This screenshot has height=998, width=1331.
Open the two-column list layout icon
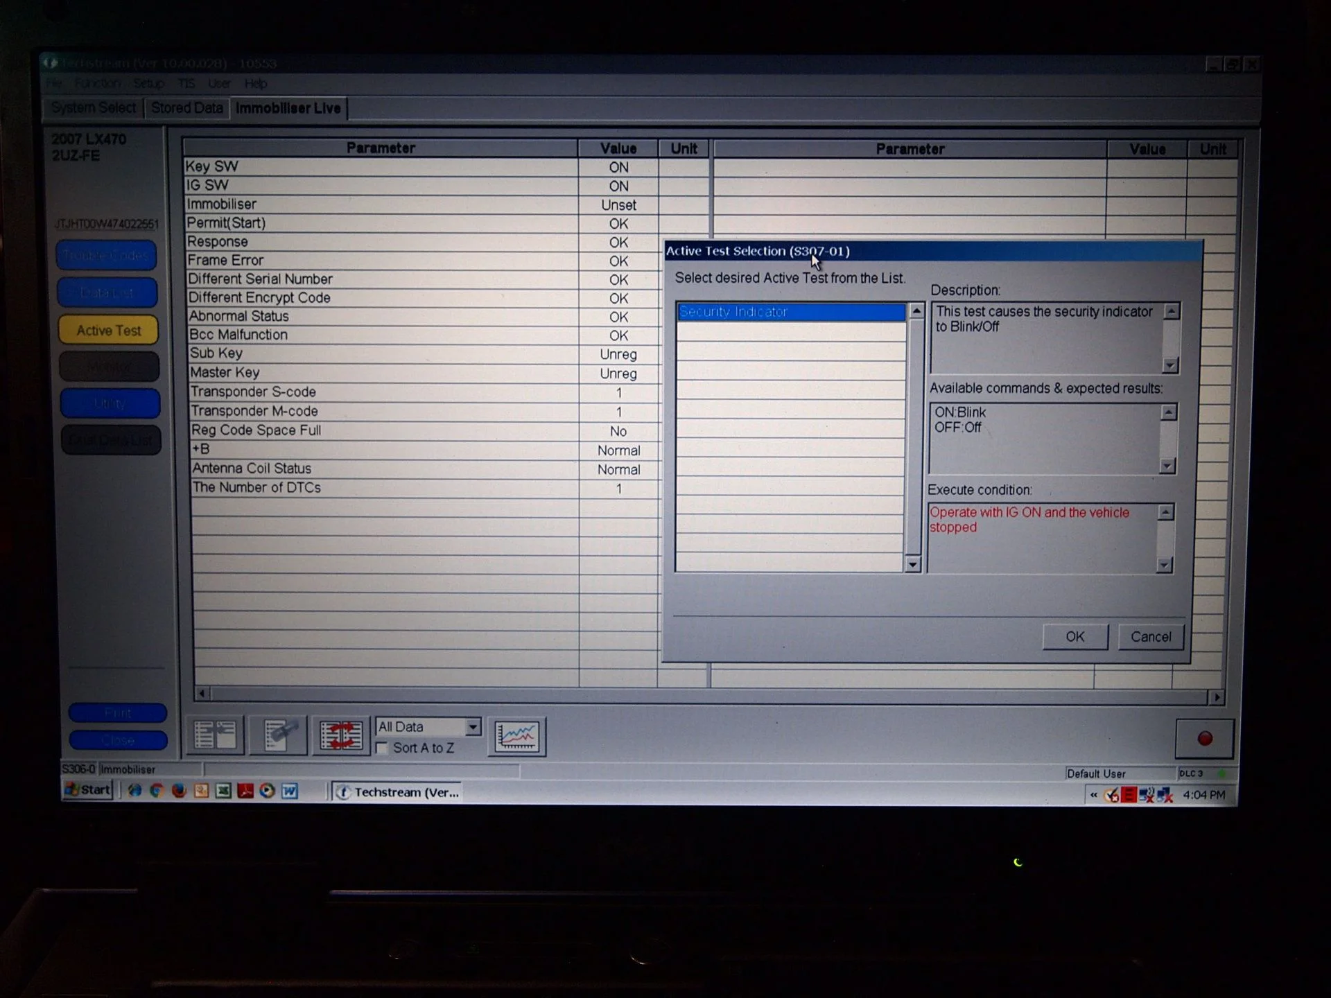click(x=215, y=735)
